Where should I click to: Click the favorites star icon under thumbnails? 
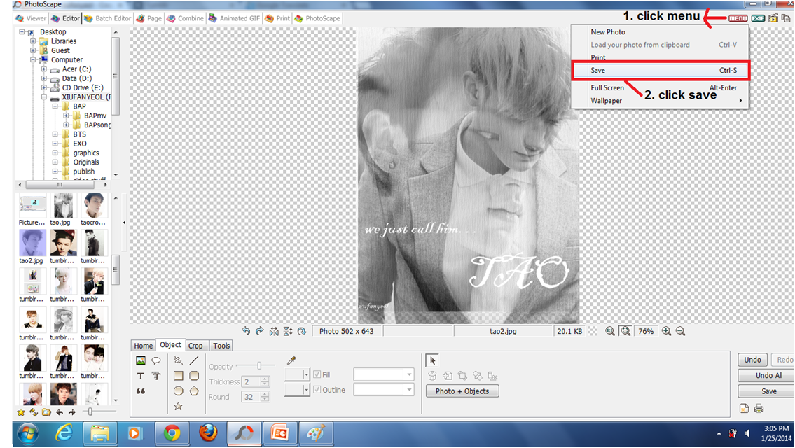coord(21,412)
